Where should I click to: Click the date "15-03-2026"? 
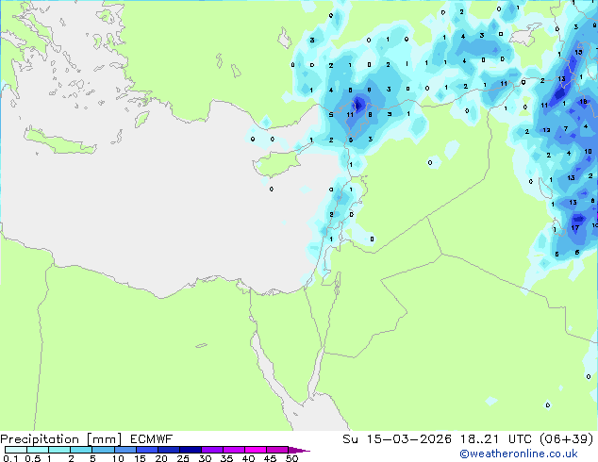[x=409, y=439]
